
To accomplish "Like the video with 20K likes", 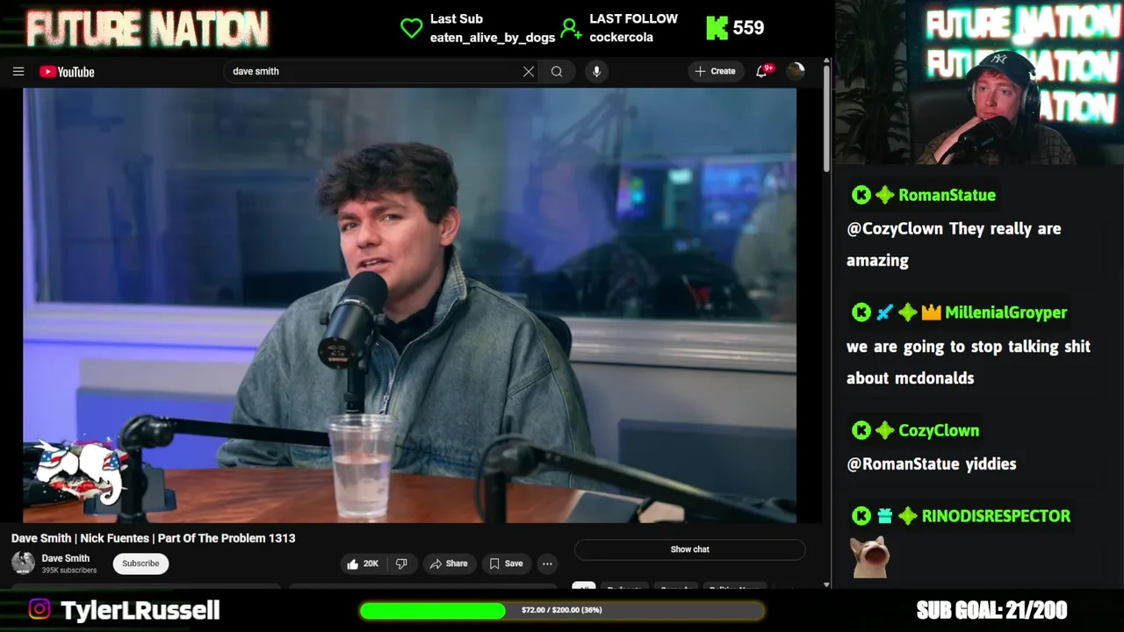I will coord(363,564).
